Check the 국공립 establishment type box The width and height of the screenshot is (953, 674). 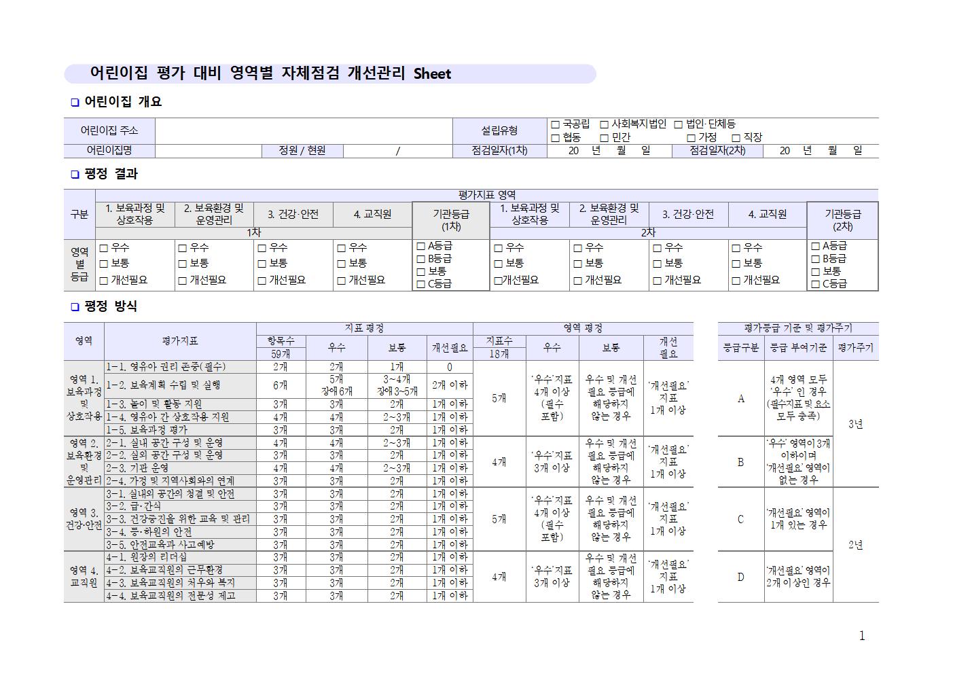[x=555, y=125]
